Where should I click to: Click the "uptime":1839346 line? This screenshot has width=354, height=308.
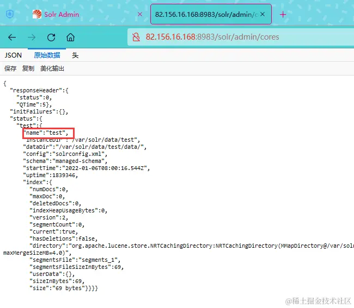[50, 175]
